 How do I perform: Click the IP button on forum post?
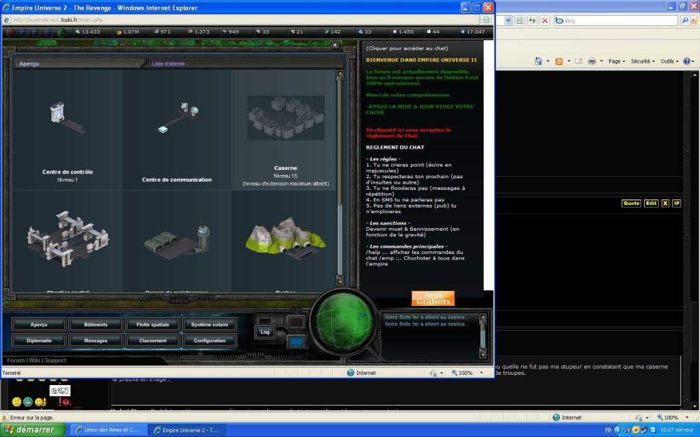[x=677, y=203]
